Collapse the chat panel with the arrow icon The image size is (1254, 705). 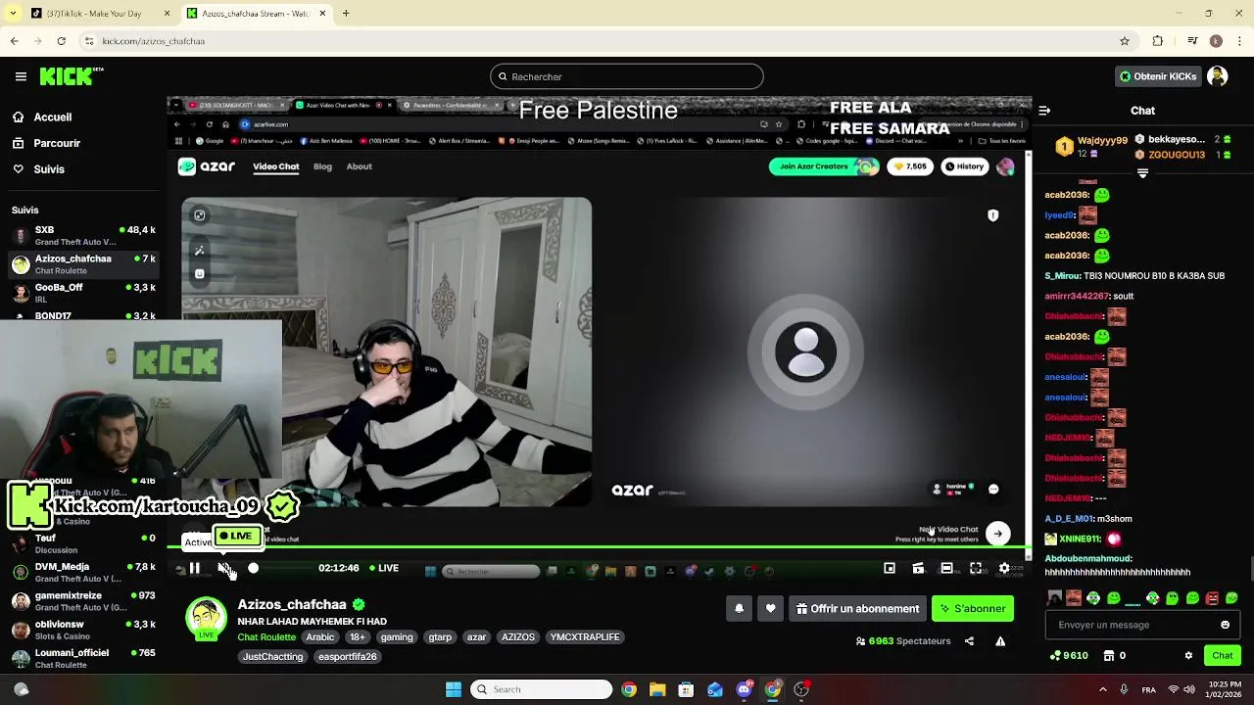point(1044,111)
